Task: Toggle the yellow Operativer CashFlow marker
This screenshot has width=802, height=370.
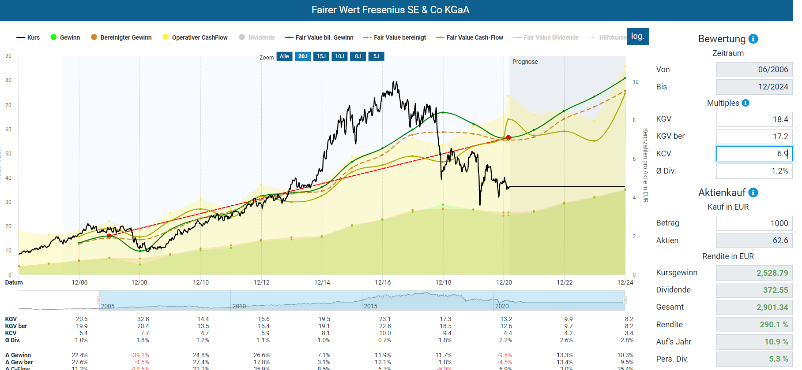Action: (166, 37)
